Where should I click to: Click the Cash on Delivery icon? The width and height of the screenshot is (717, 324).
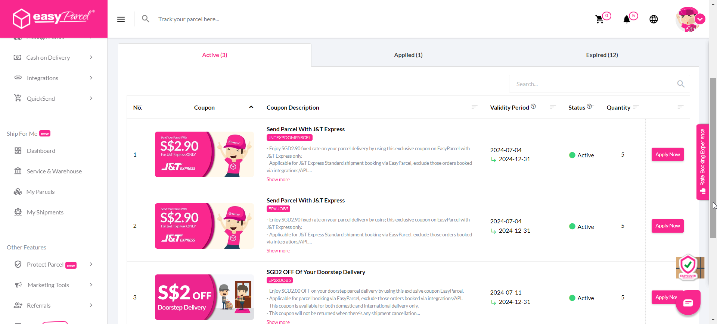(18, 57)
